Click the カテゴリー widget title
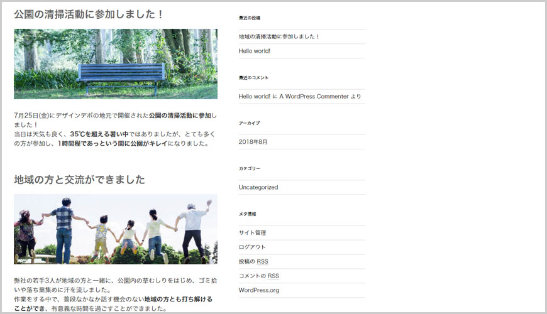This screenshot has height=314, width=547. 250,168
